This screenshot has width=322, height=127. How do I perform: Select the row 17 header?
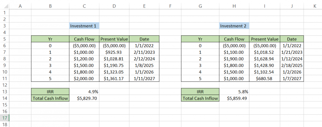click(4, 118)
